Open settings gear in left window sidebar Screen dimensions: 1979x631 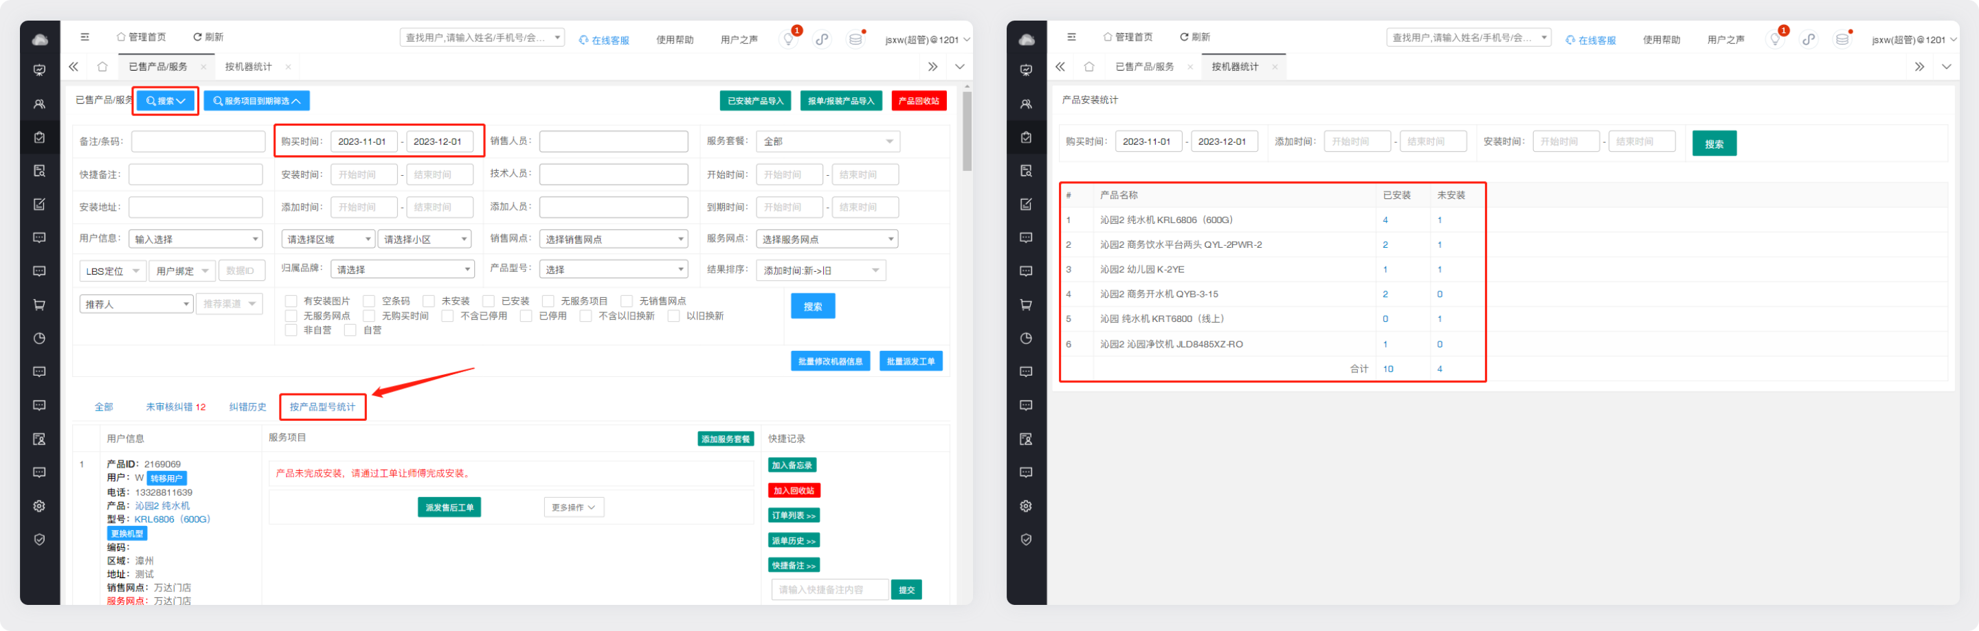[x=40, y=506]
